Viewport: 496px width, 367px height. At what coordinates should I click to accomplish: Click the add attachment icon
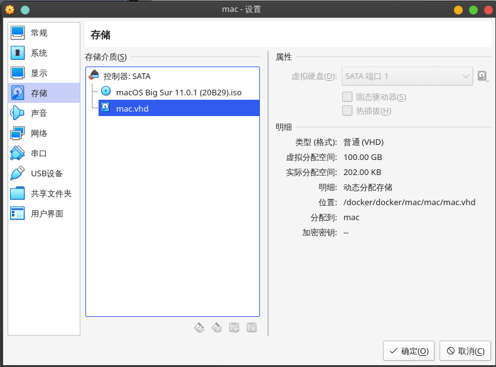[234, 328]
